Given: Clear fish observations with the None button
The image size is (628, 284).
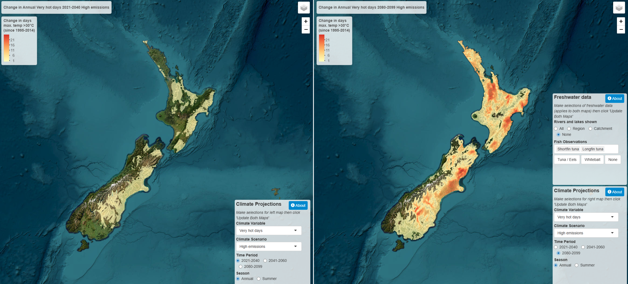Looking at the screenshot, I should tap(613, 159).
